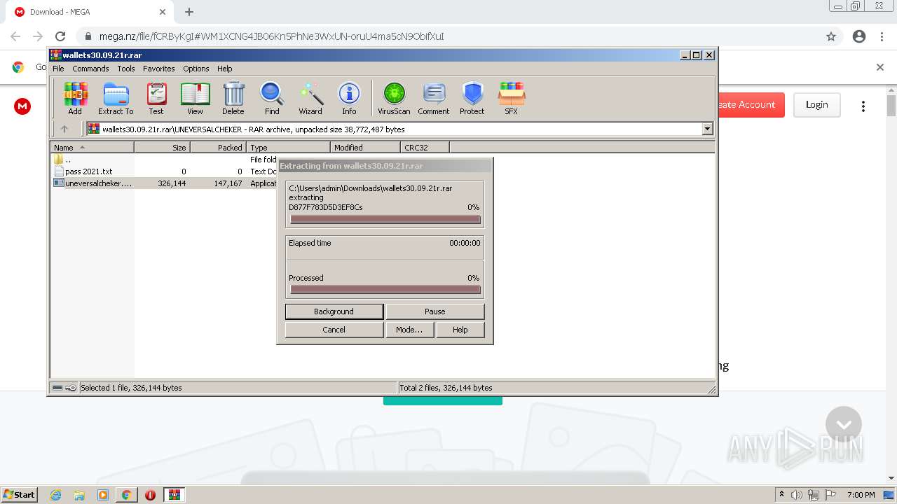Sort by the Name column header
The width and height of the screenshot is (897, 504).
(92, 148)
